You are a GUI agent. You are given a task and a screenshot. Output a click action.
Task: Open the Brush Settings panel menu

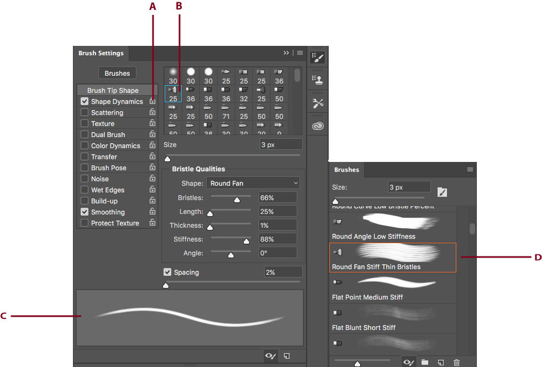pyautogui.click(x=299, y=53)
